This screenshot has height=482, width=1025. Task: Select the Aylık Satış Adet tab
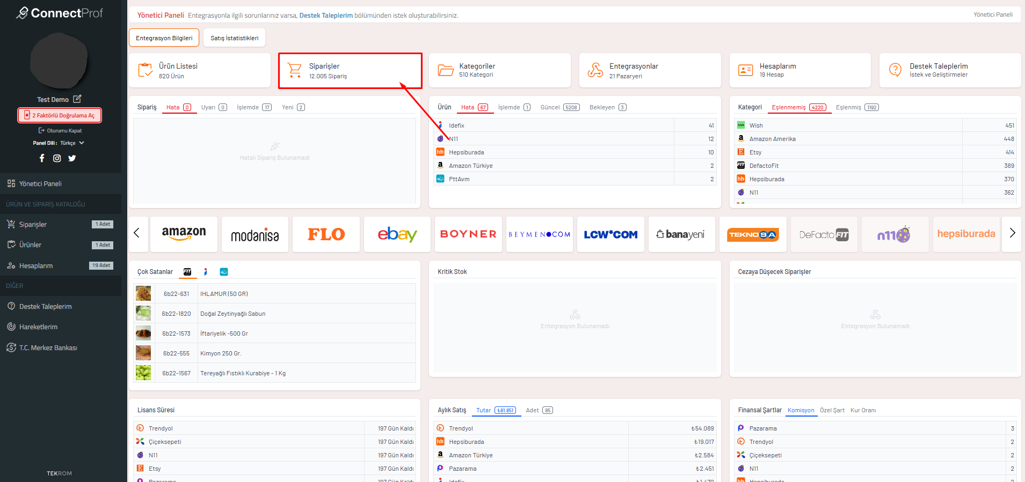[x=539, y=410]
